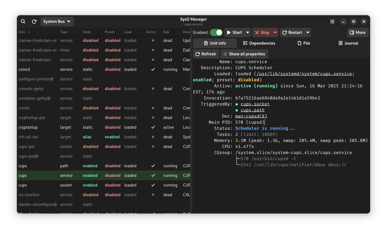Switch to the Journal tab

pyautogui.click(x=348, y=43)
